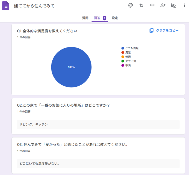Click the green やや不満 legend dot
Image resolution: width=189 pixels, height=175 pixels.
point(123,61)
